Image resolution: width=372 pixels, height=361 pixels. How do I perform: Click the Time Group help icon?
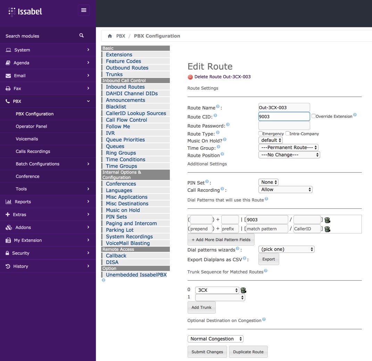[x=218, y=147]
